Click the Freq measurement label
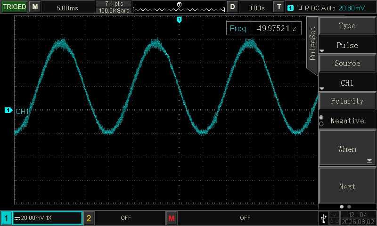This screenshot has width=377, height=226. [x=238, y=28]
